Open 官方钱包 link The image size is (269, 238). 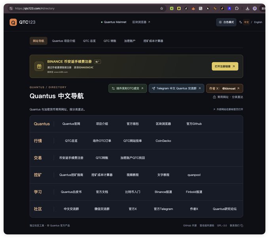click(133, 124)
